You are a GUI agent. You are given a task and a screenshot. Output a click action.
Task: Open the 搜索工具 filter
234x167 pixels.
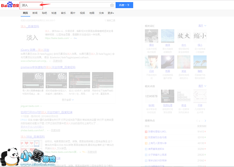coord(110,20)
